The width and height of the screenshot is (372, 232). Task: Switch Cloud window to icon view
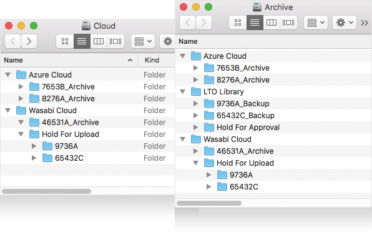65,41
